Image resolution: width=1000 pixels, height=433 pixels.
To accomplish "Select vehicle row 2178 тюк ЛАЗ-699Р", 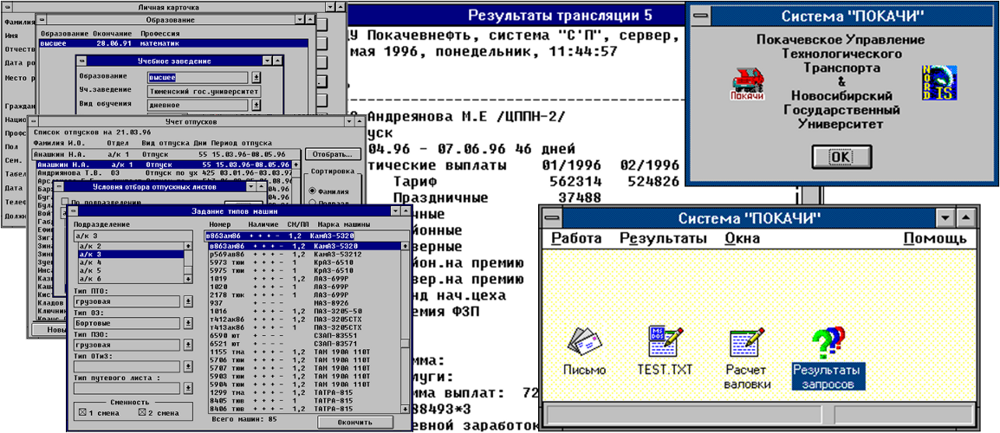I will point(305,294).
